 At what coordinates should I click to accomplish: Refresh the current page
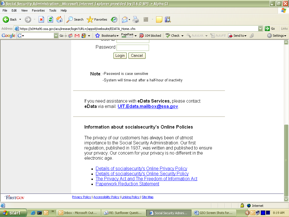[x=50, y=19]
